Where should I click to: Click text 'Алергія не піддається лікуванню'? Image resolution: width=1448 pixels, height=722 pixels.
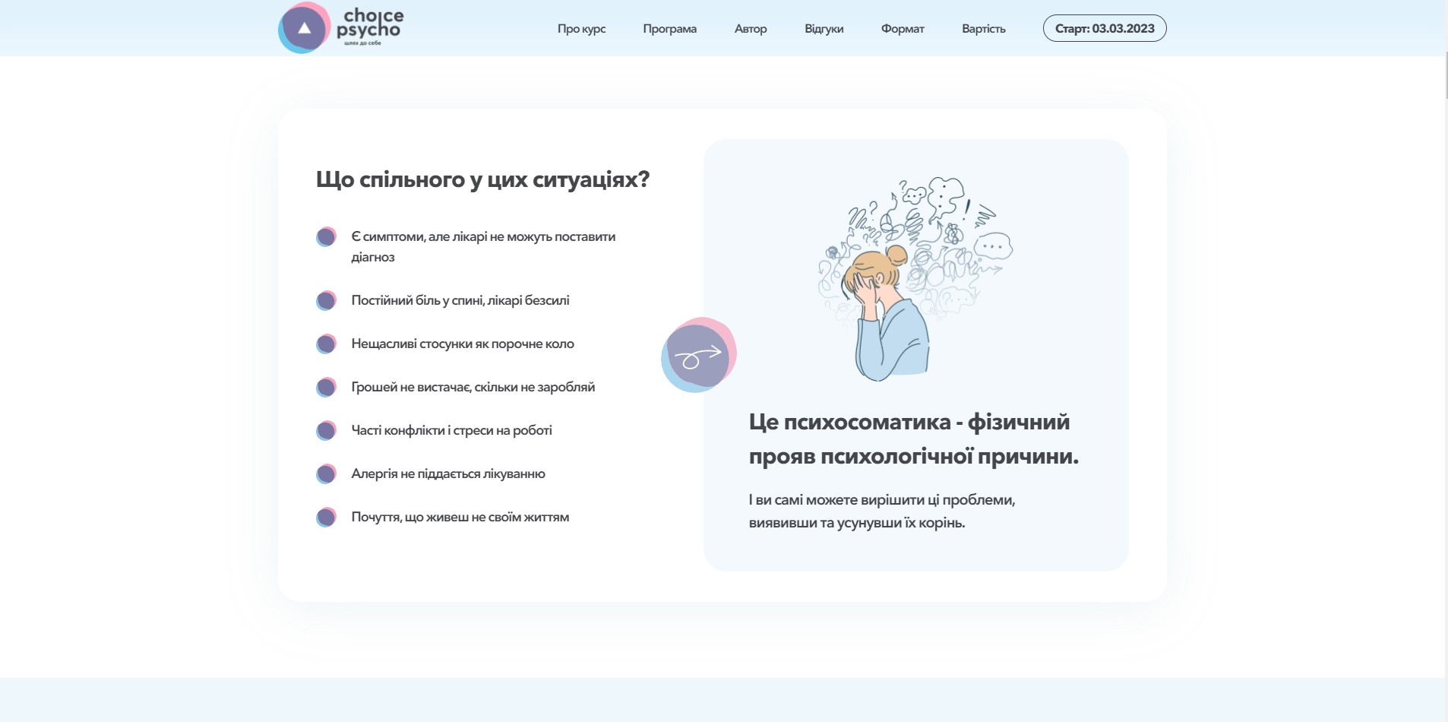448,473
